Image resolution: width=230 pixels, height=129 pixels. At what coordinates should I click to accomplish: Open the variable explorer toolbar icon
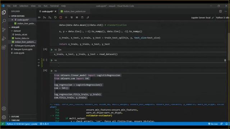(77, 18)
